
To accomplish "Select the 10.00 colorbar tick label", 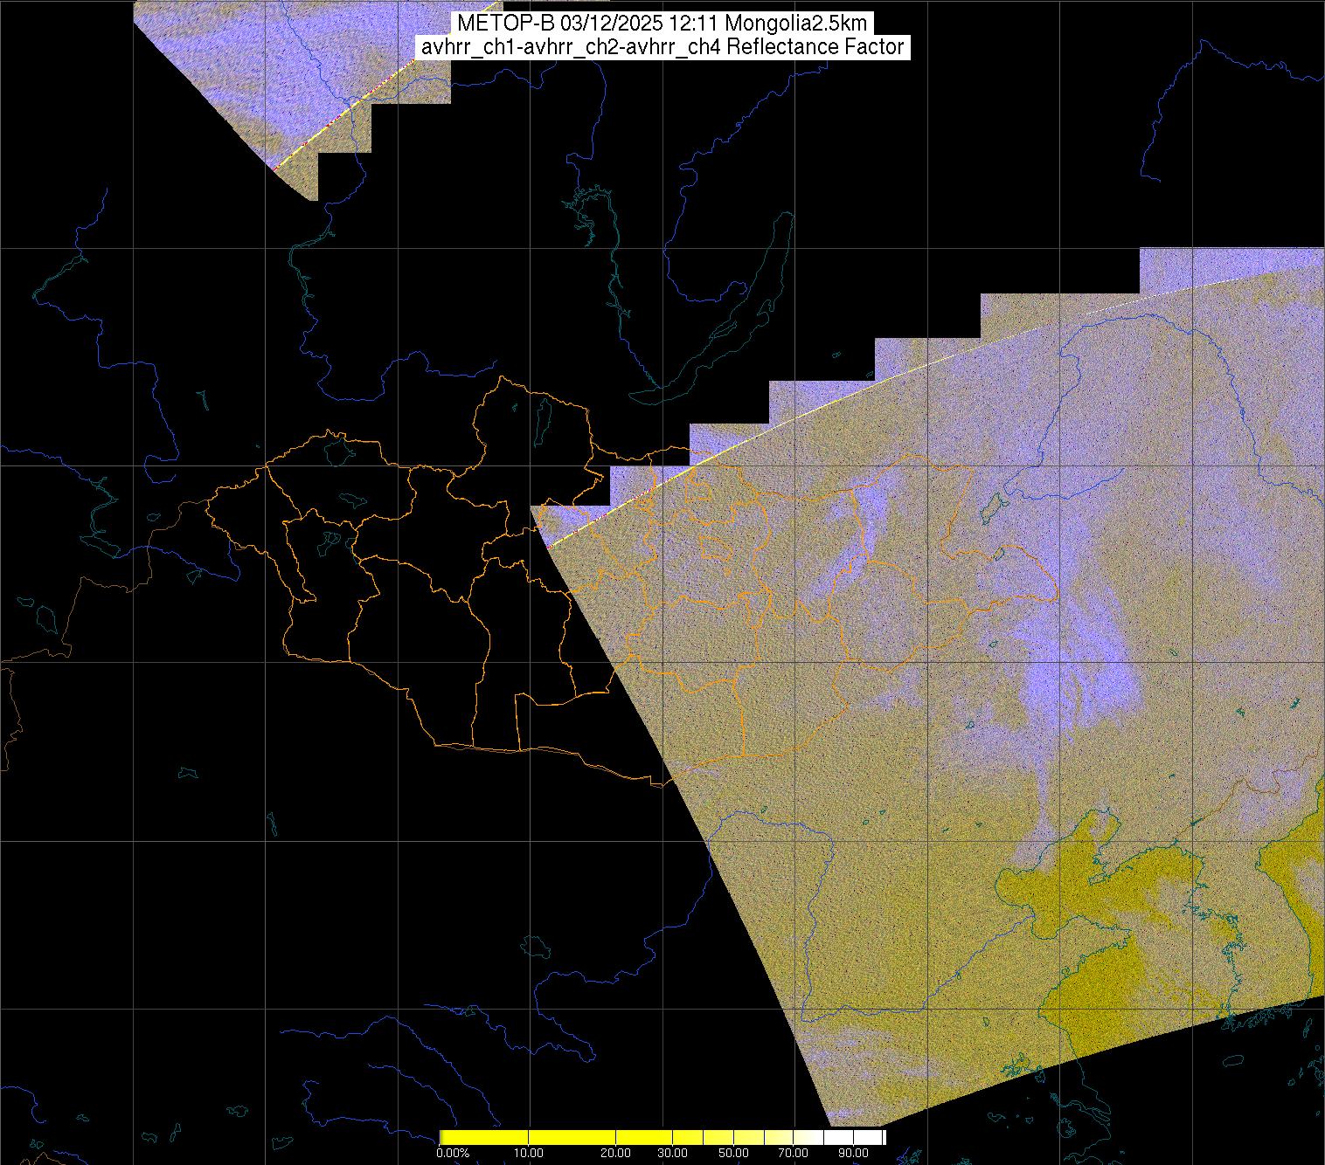I will [x=529, y=1153].
